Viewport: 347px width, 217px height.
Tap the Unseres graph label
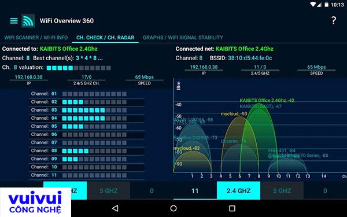point(234,141)
